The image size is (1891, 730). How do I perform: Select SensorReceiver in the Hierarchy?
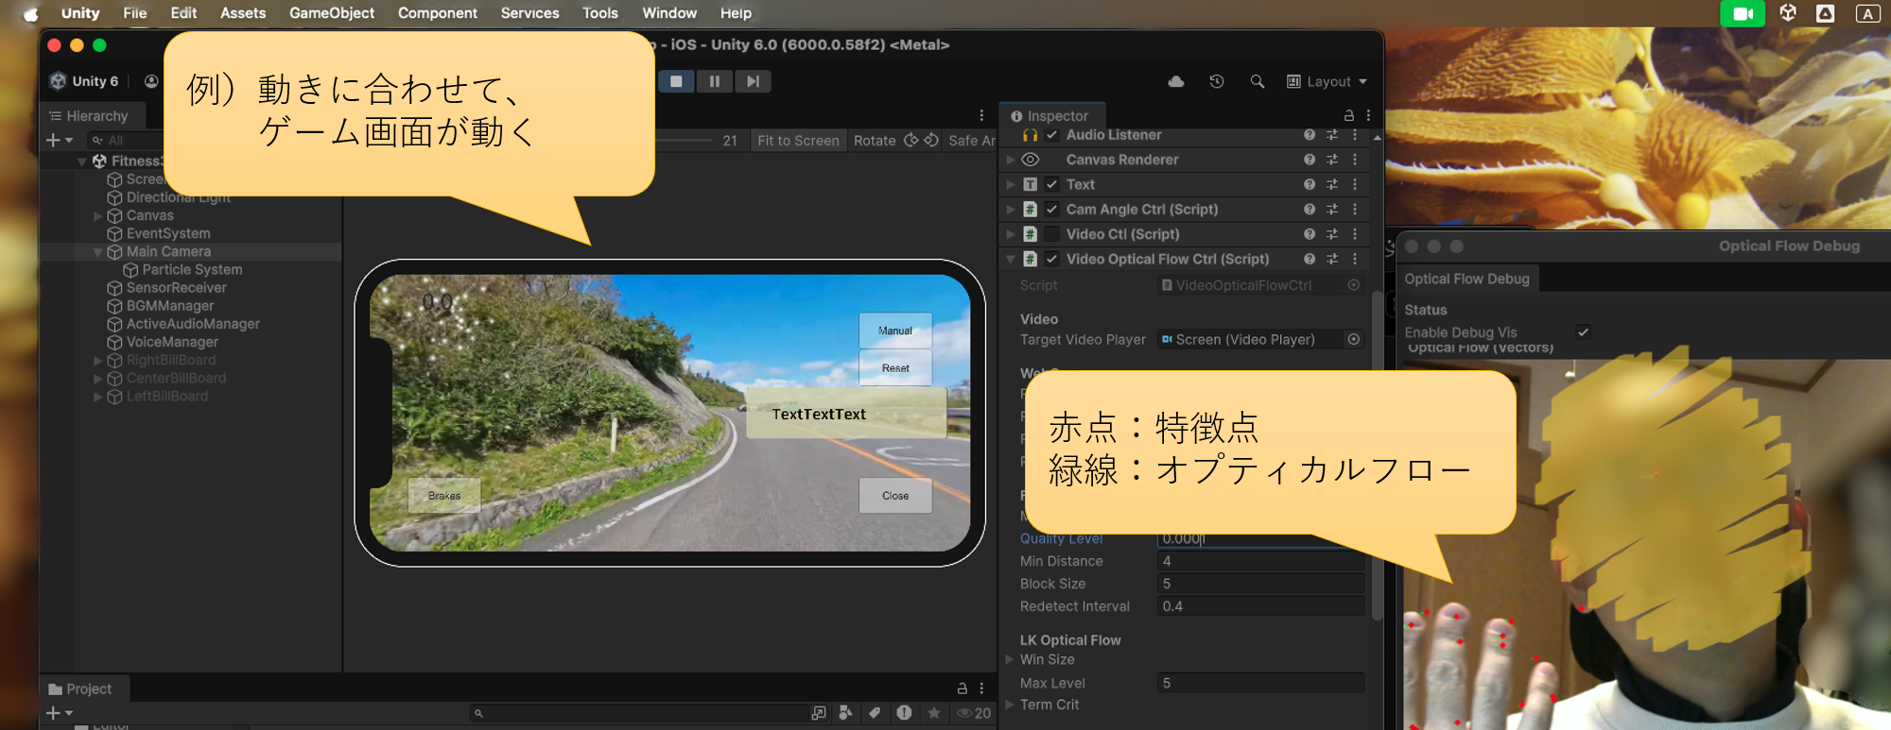[176, 288]
